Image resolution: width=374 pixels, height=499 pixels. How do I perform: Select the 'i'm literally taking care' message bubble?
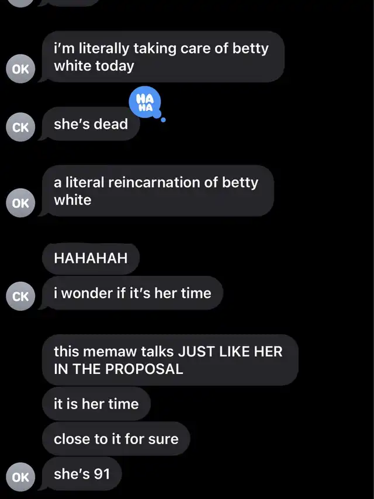pyautogui.click(x=163, y=57)
